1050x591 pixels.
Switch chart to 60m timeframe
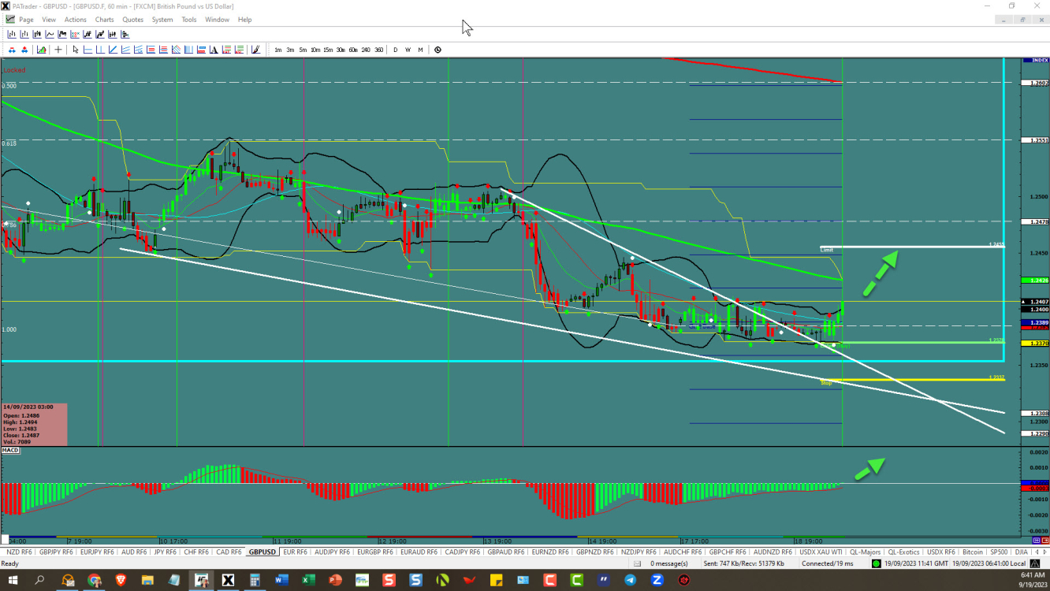pos(353,50)
